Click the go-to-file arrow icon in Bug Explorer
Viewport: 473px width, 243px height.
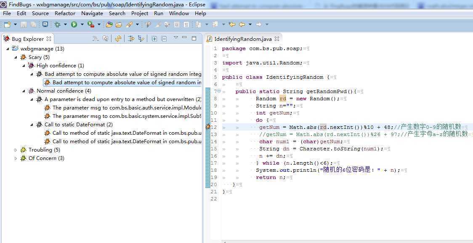(x=96, y=39)
